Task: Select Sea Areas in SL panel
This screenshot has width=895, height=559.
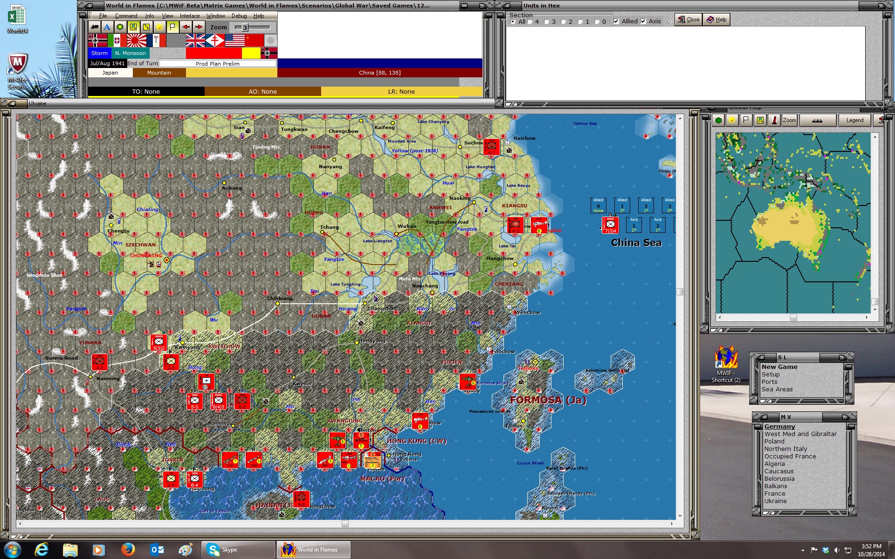Action: pyautogui.click(x=777, y=389)
